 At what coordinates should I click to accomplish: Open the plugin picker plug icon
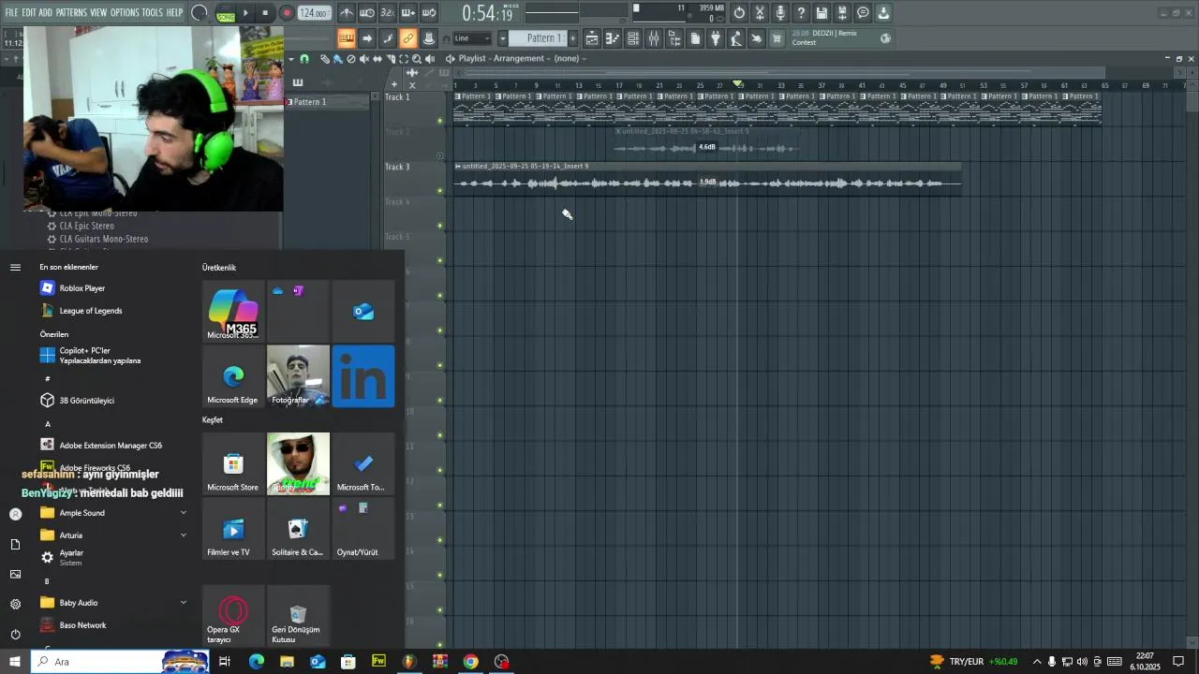click(716, 38)
